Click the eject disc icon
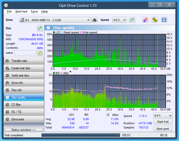Image resolution: width=179 pixels, height=141 pixels. click(95, 20)
